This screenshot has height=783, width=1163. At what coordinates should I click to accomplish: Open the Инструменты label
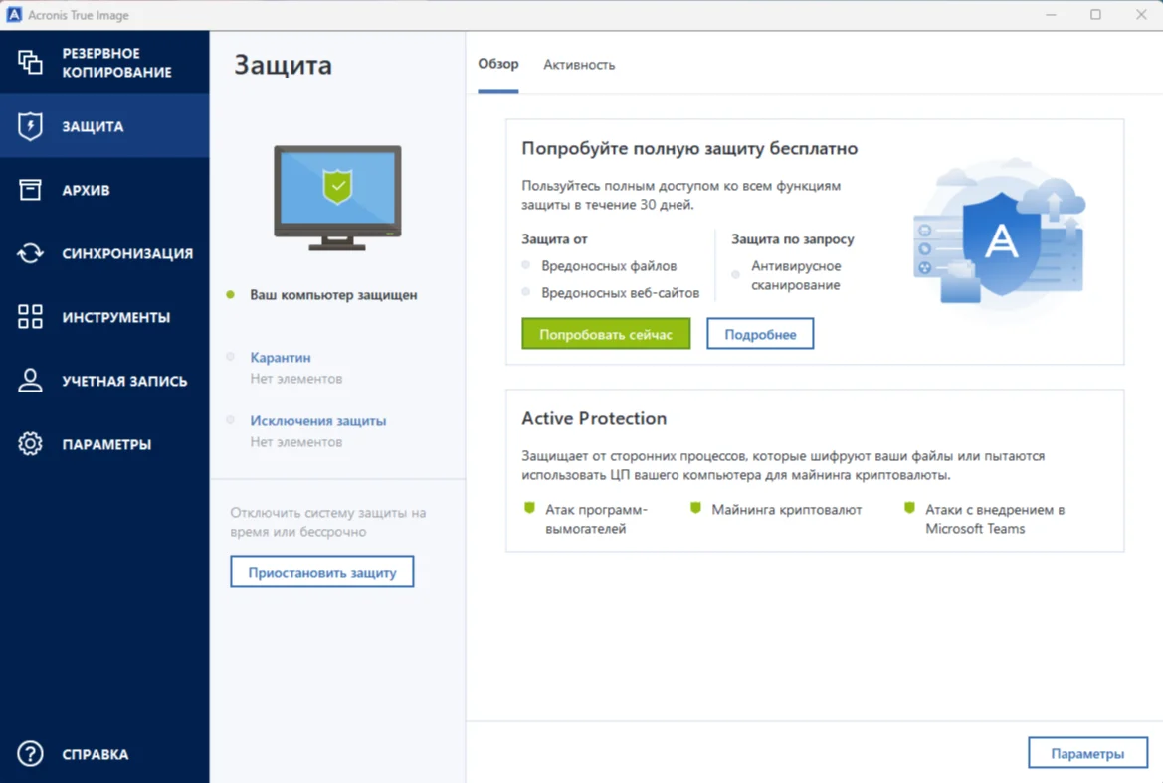coord(115,317)
